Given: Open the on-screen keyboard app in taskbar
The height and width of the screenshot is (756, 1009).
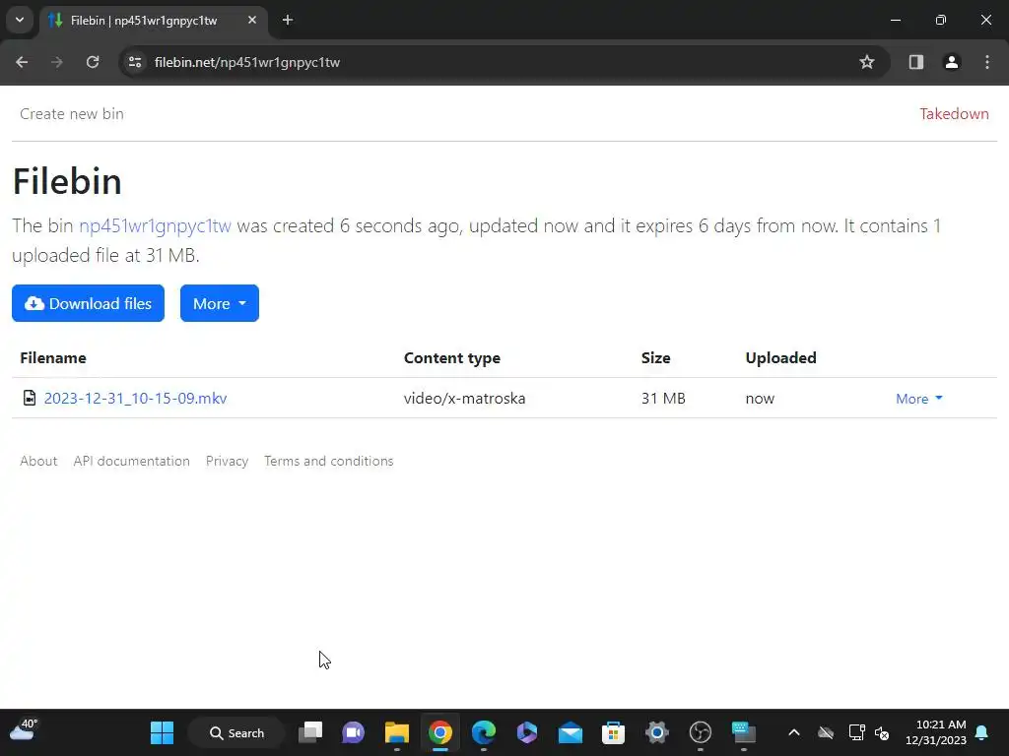Looking at the screenshot, I should (744, 732).
